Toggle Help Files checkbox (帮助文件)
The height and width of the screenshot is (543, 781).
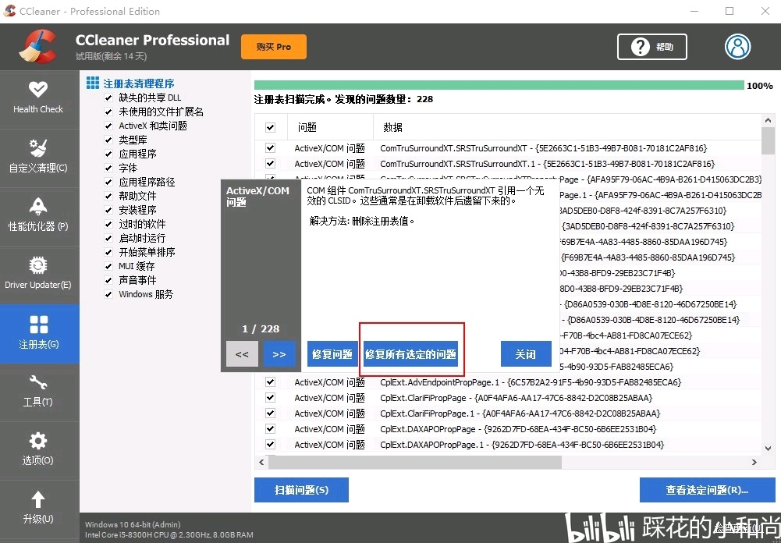pyautogui.click(x=108, y=196)
